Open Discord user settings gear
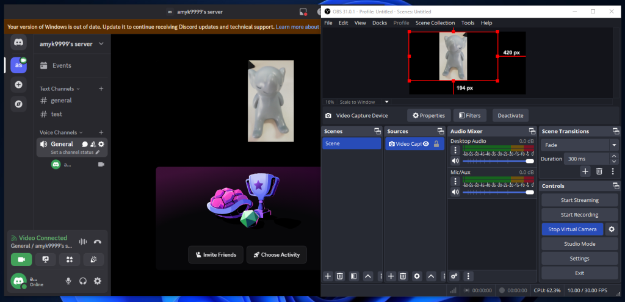Image resolution: width=625 pixels, height=302 pixels. tap(97, 281)
